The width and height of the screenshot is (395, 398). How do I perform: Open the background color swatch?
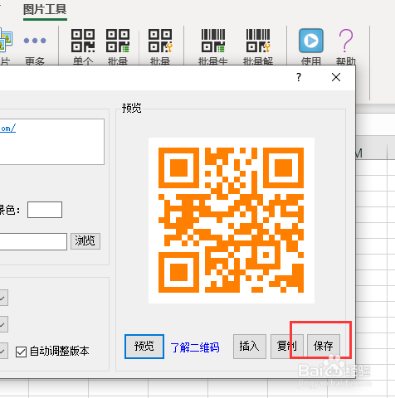[45, 210]
